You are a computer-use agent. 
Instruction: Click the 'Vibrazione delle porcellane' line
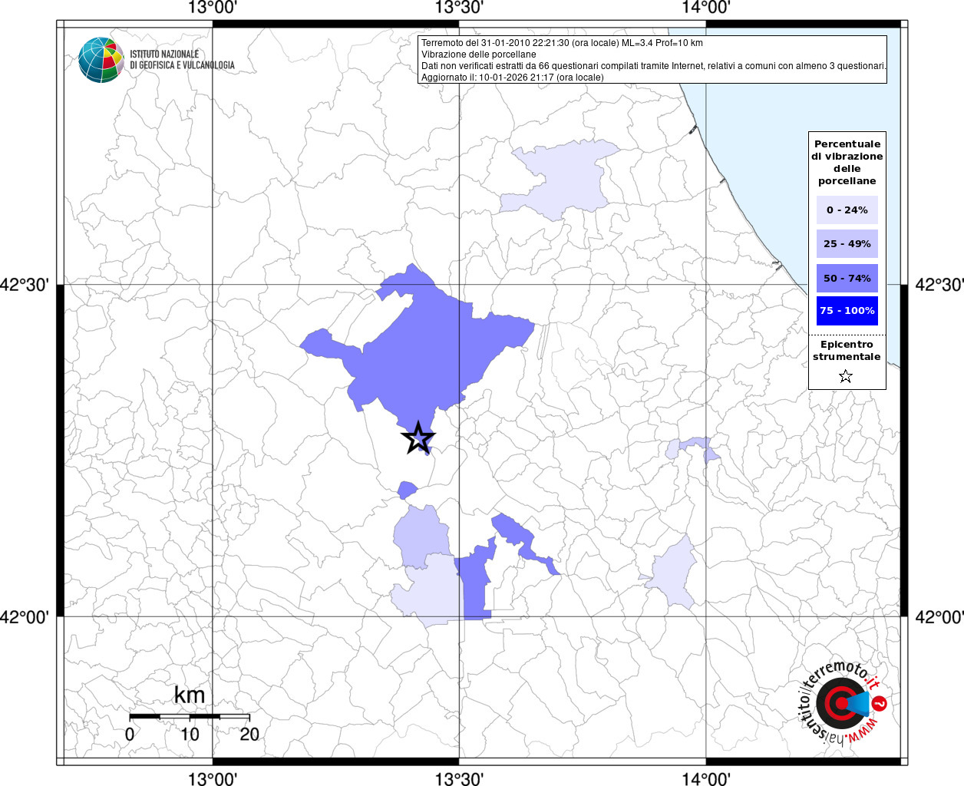(479, 54)
